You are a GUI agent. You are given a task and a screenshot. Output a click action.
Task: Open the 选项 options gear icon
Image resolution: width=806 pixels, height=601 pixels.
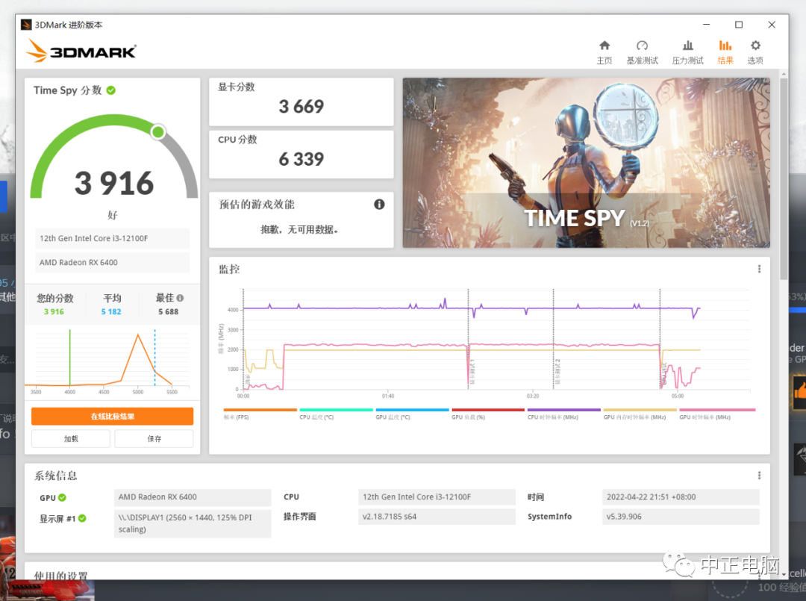coord(755,52)
